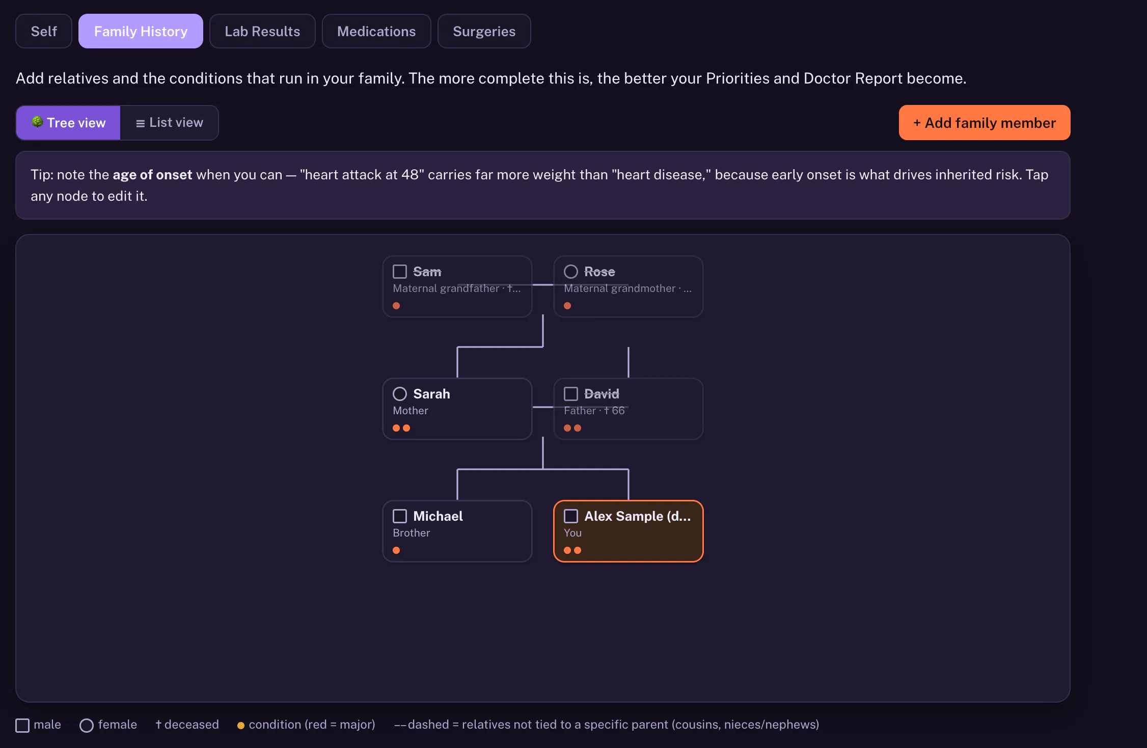Click the male square icon on Michael
The image size is (1147, 748).
click(x=400, y=516)
